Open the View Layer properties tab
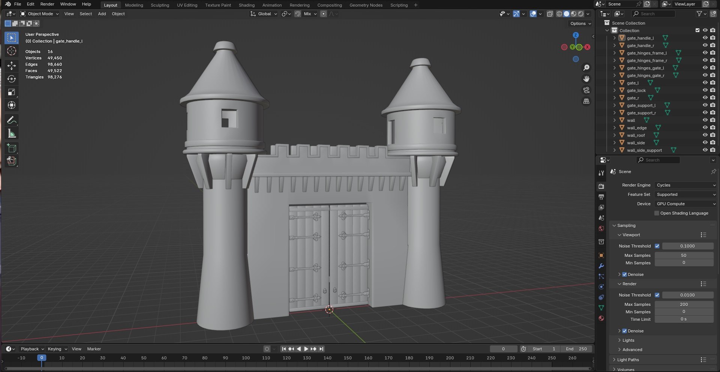 pos(601,207)
